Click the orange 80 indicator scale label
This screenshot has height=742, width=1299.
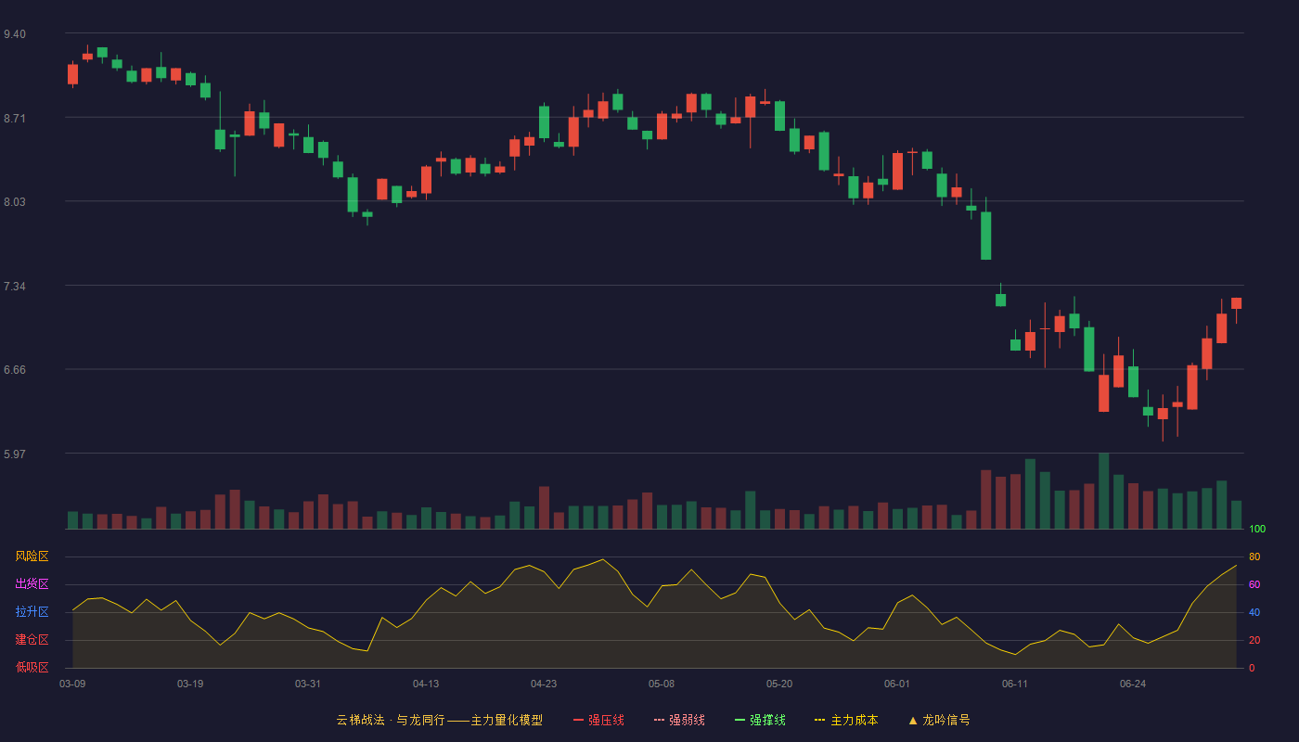coord(1254,556)
